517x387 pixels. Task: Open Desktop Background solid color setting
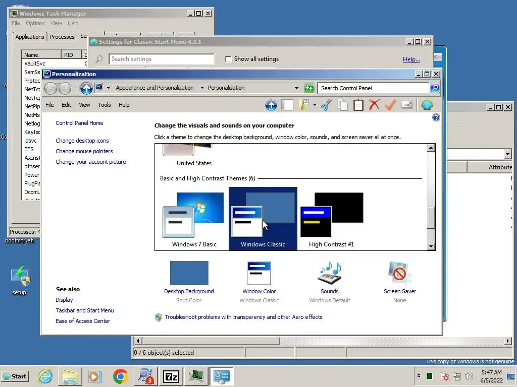click(x=189, y=282)
